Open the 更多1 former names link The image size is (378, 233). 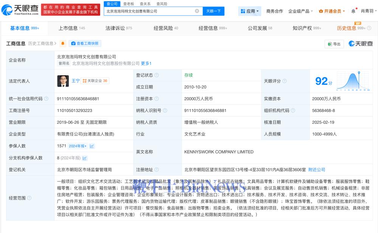click(146, 64)
